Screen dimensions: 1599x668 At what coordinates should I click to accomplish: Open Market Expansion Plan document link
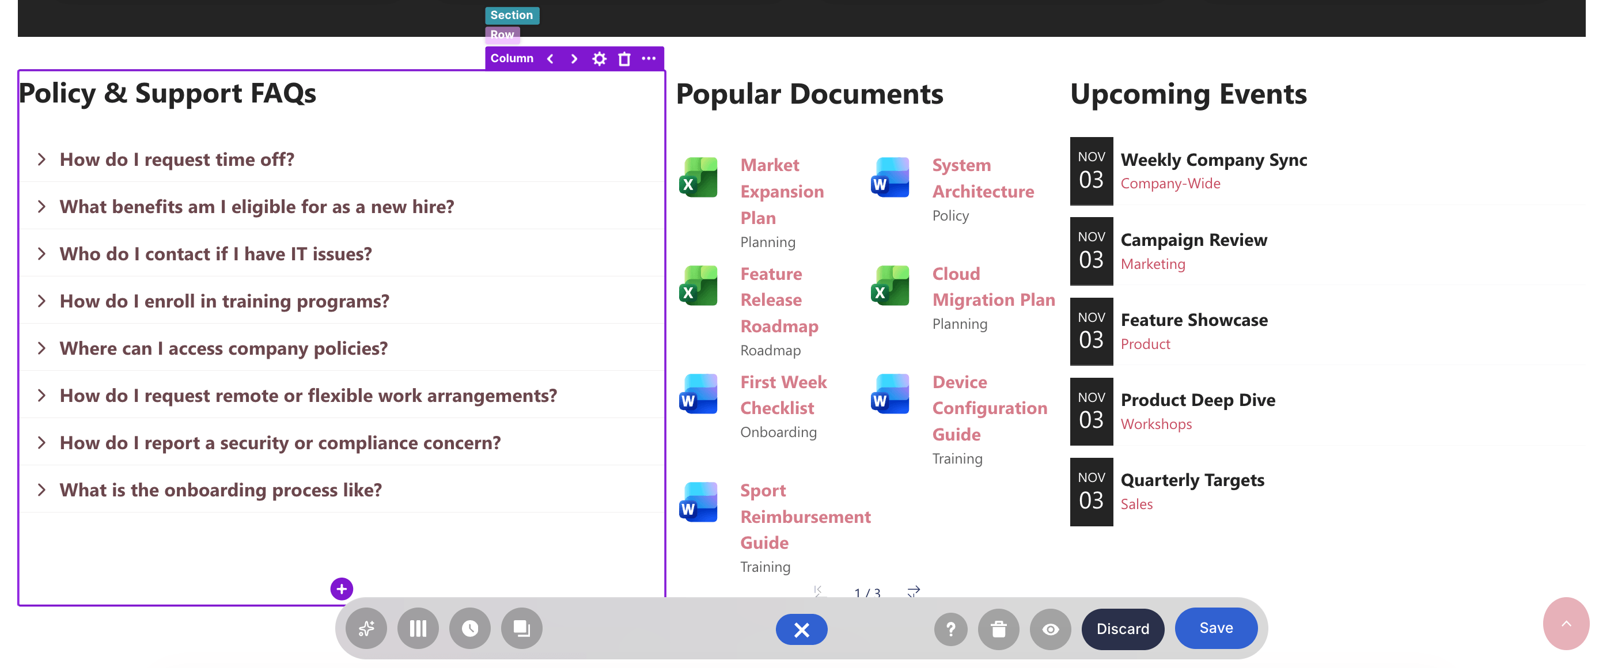(782, 191)
